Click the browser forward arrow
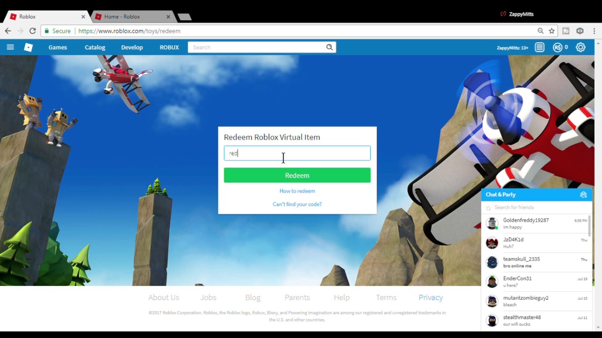 [20, 31]
